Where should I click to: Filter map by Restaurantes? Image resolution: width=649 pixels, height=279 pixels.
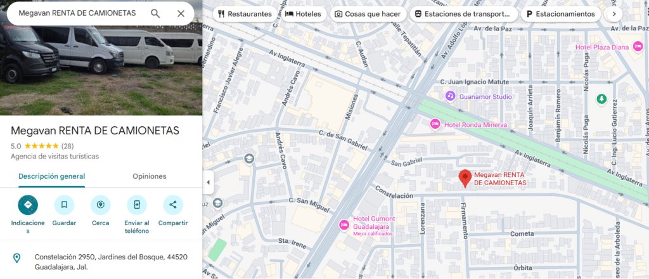[x=245, y=14]
